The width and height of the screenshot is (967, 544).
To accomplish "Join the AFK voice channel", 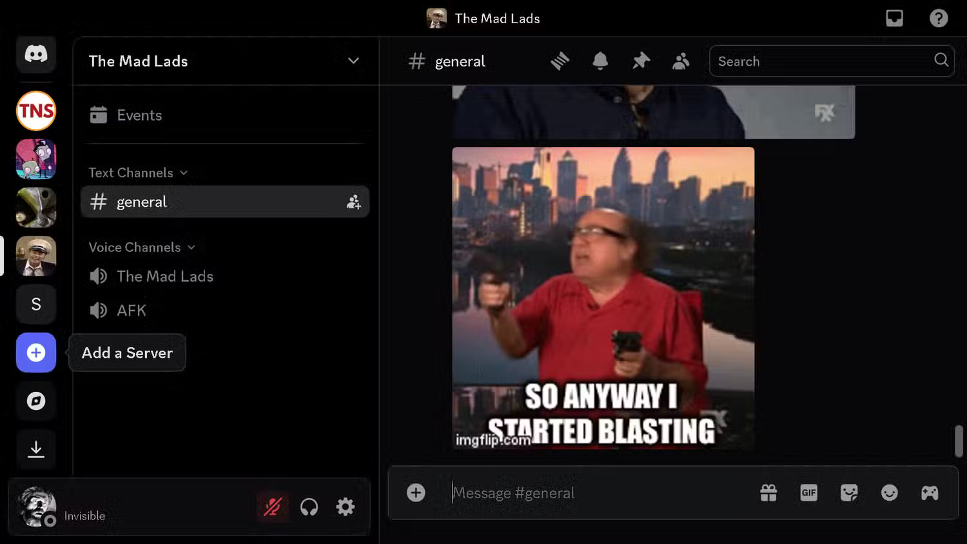I will coord(224,311).
